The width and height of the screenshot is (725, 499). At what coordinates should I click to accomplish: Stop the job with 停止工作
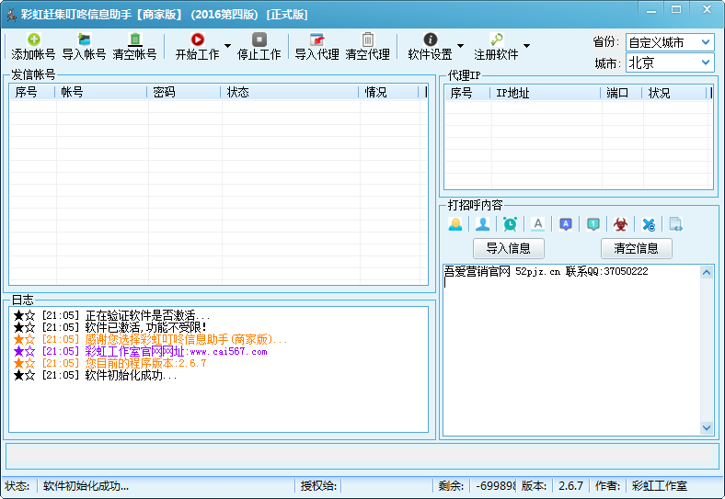pyautogui.click(x=259, y=40)
